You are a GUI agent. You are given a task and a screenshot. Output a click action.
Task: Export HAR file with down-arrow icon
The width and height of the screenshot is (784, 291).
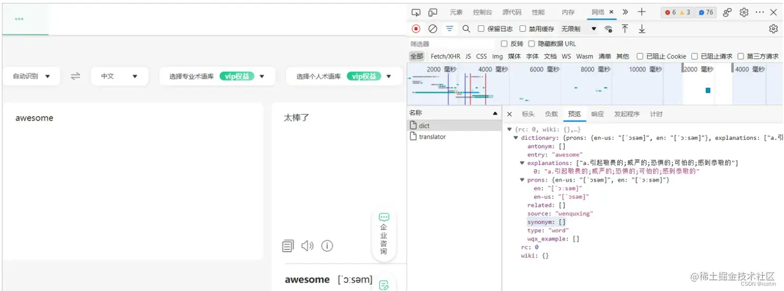642,29
